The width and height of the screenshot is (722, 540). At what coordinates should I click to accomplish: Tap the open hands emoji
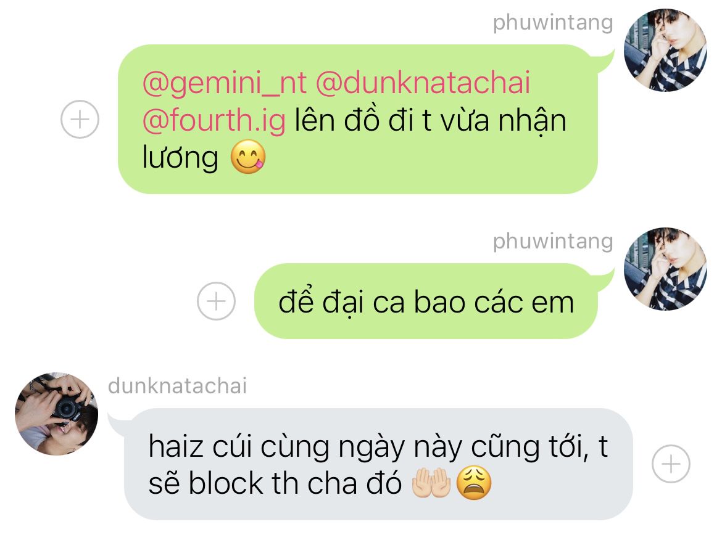pos(431,483)
